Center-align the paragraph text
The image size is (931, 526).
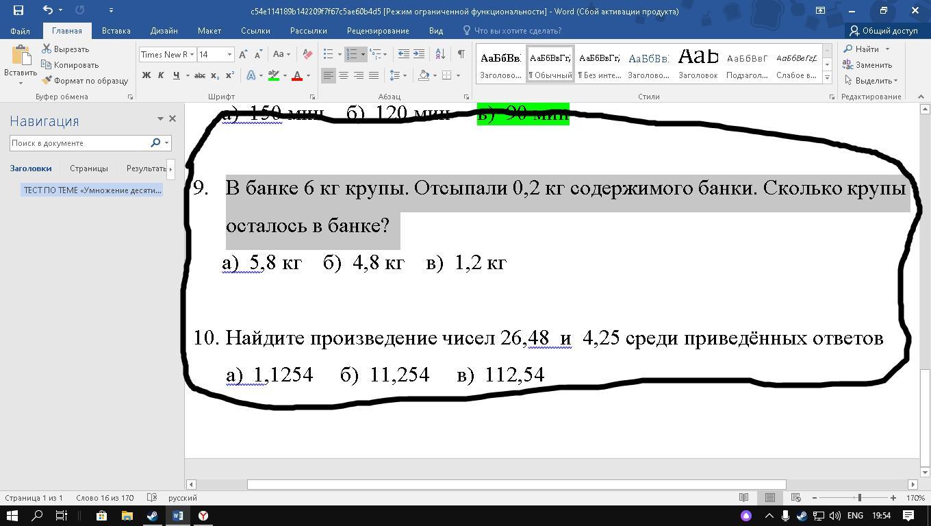[344, 75]
